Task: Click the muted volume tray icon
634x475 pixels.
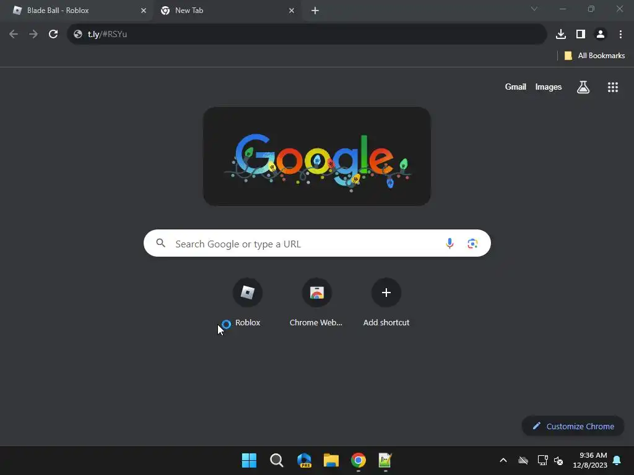Action: (558, 460)
